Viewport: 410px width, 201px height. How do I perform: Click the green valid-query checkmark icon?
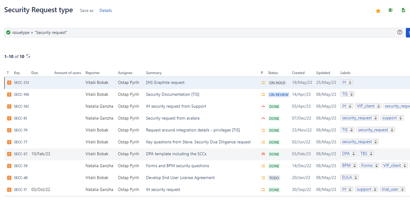point(8,33)
